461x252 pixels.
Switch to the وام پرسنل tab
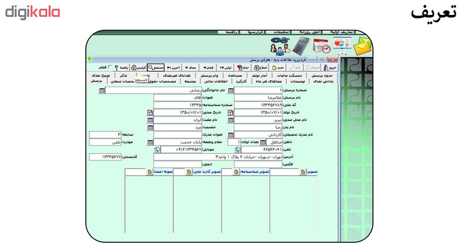click(209, 76)
